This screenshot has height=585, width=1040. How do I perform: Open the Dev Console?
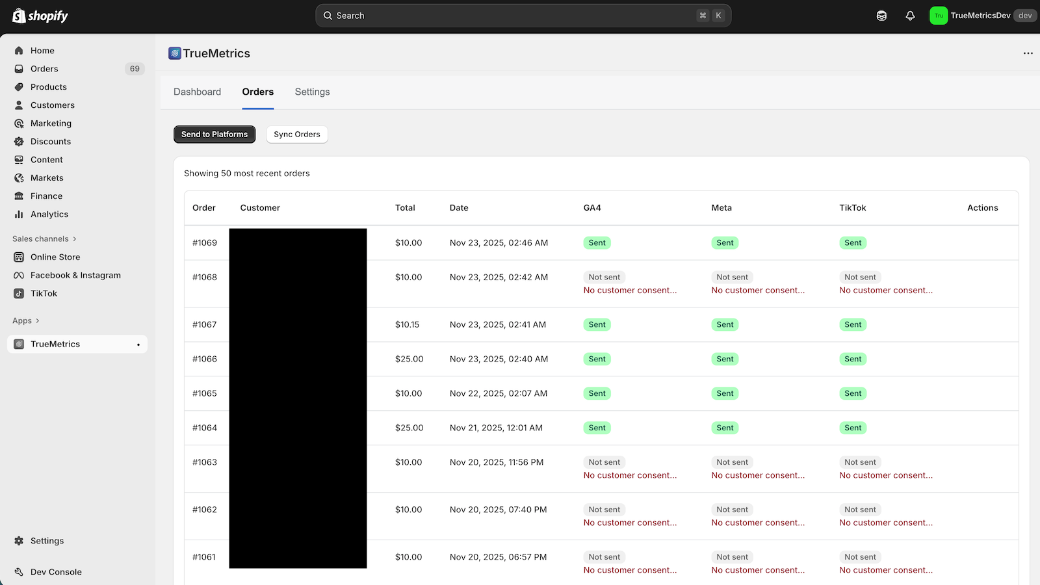[x=56, y=572]
